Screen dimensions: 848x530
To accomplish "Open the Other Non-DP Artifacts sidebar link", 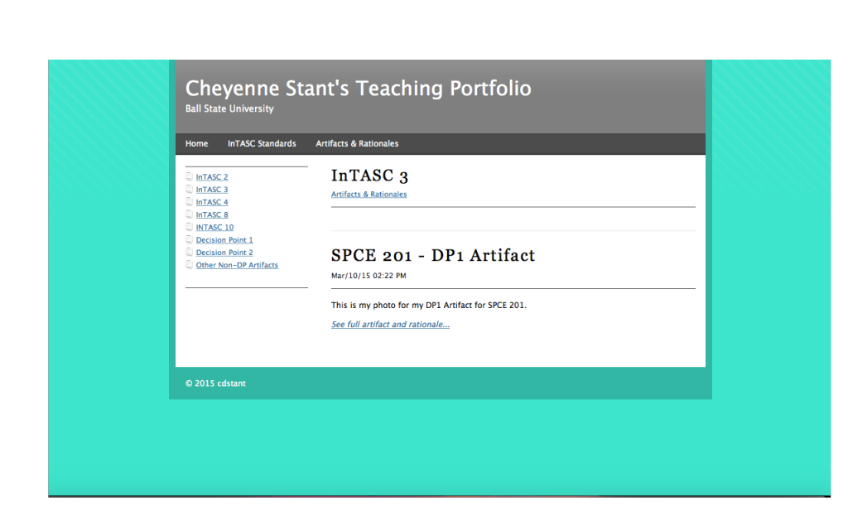I will [x=237, y=265].
